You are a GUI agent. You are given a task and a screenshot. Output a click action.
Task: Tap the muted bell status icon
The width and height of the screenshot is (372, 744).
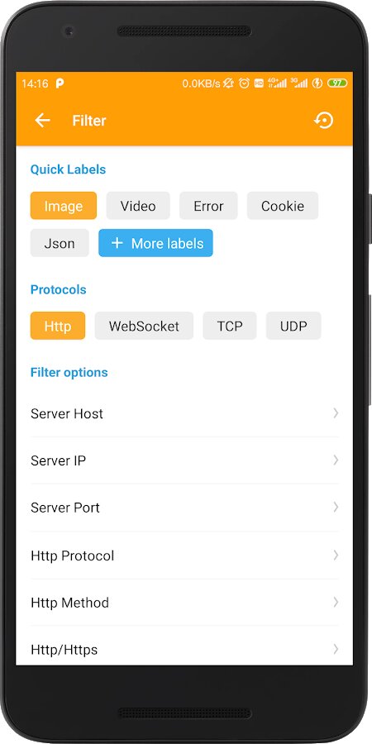228,83
